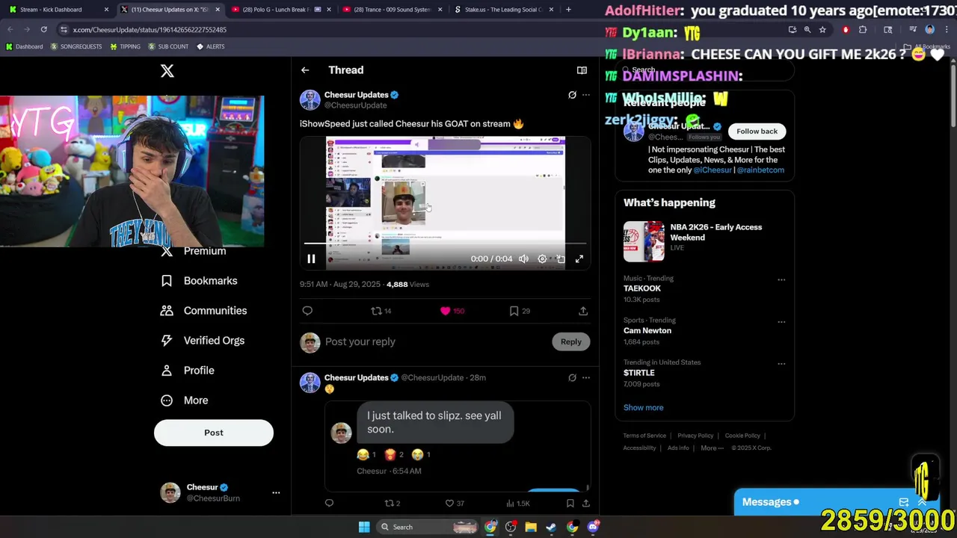The width and height of the screenshot is (957, 538).
Task: Unlike the post with 150 likes
Action: 452,311
